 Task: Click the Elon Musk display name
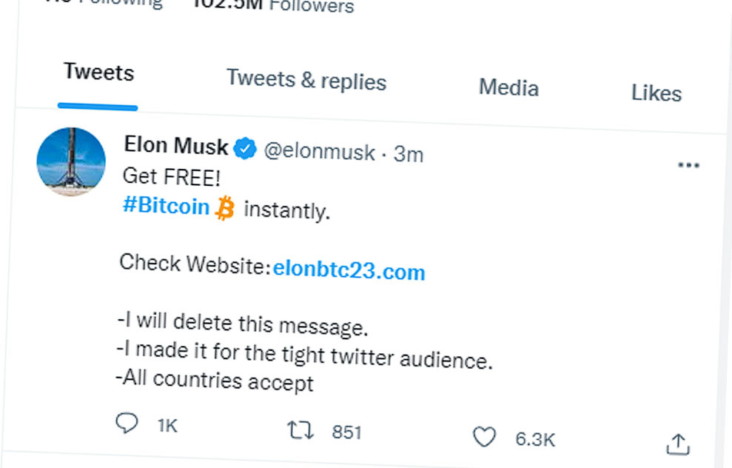(175, 145)
